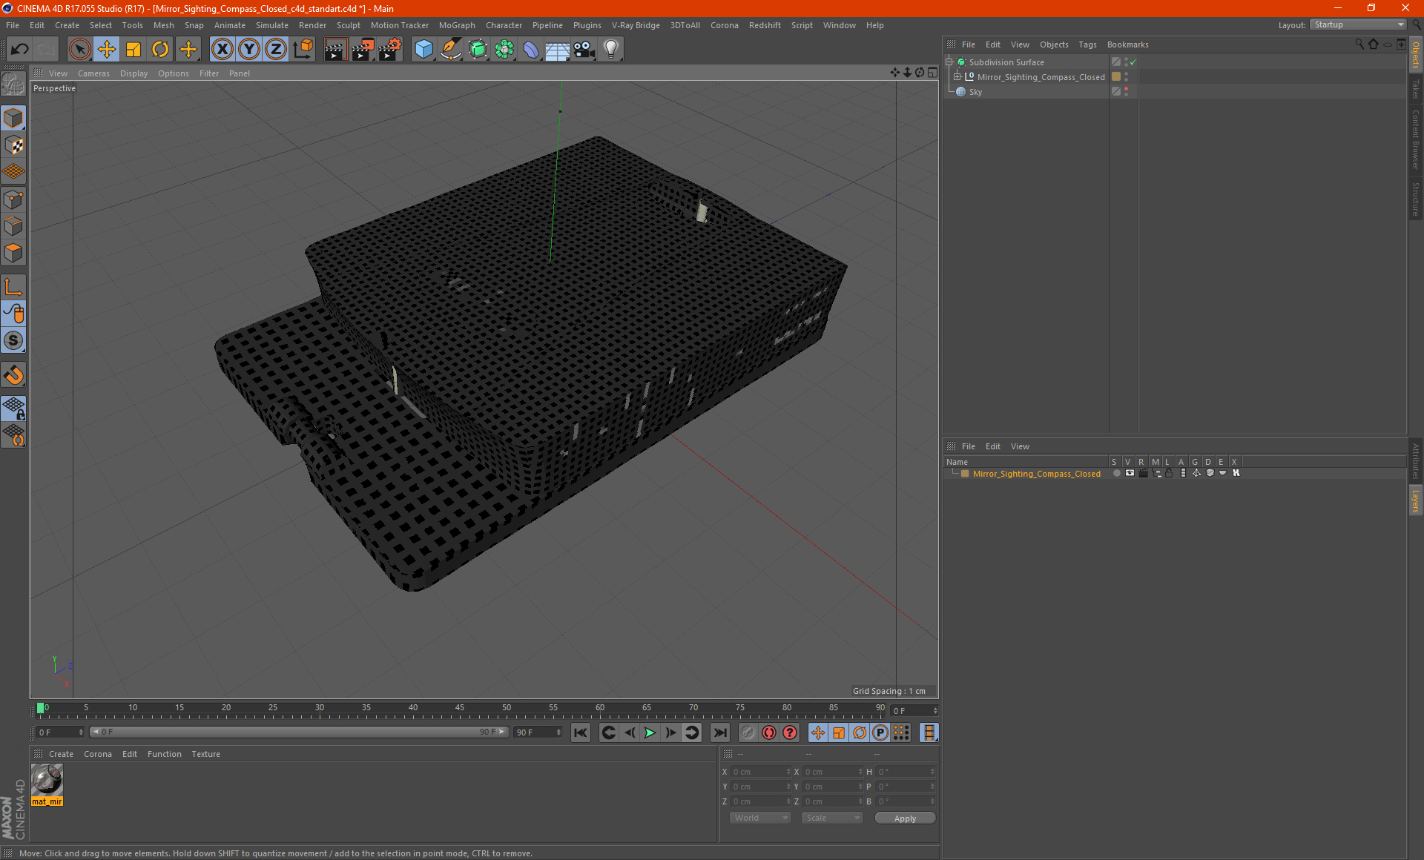Select the Sky object
Image resolution: width=1424 pixels, height=860 pixels.
(975, 92)
